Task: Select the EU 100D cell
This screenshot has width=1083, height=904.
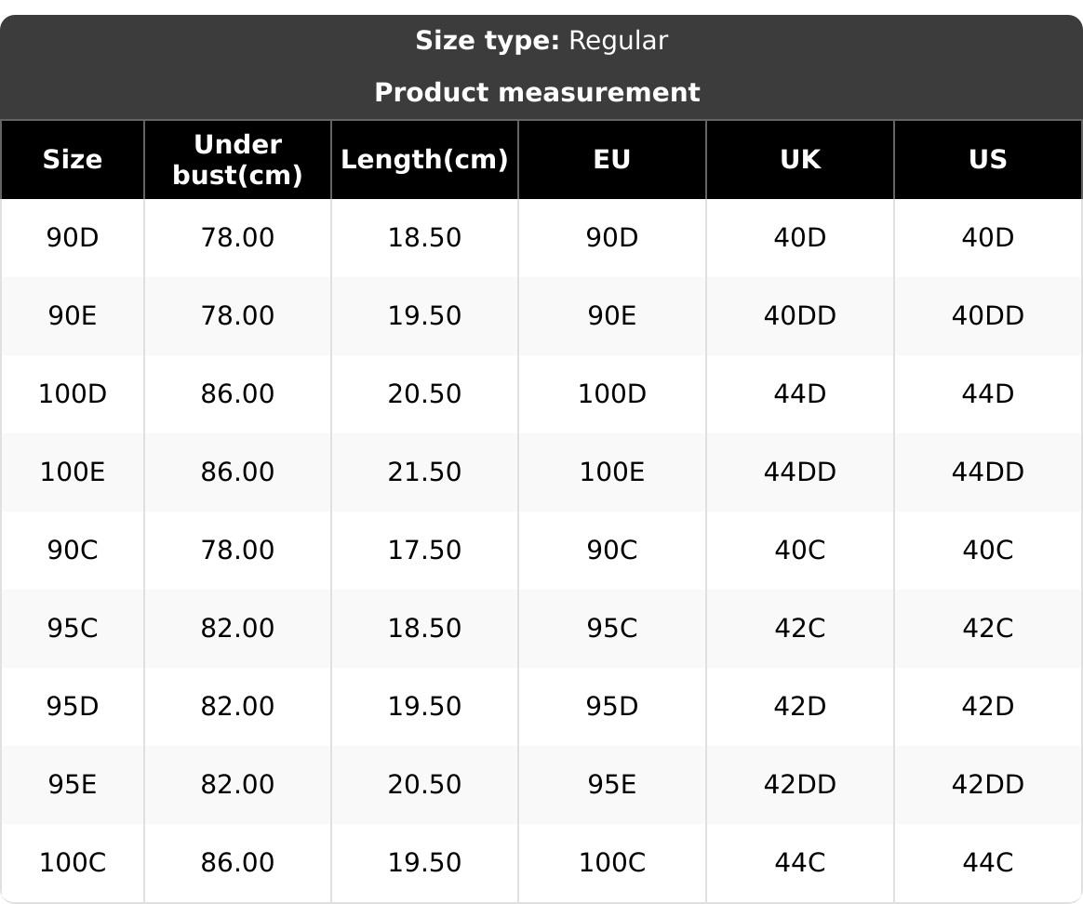Action: pyautogui.click(x=612, y=394)
